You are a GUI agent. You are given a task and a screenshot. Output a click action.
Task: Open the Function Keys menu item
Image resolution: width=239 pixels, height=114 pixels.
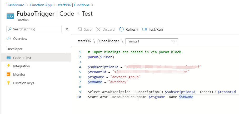(23, 83)
